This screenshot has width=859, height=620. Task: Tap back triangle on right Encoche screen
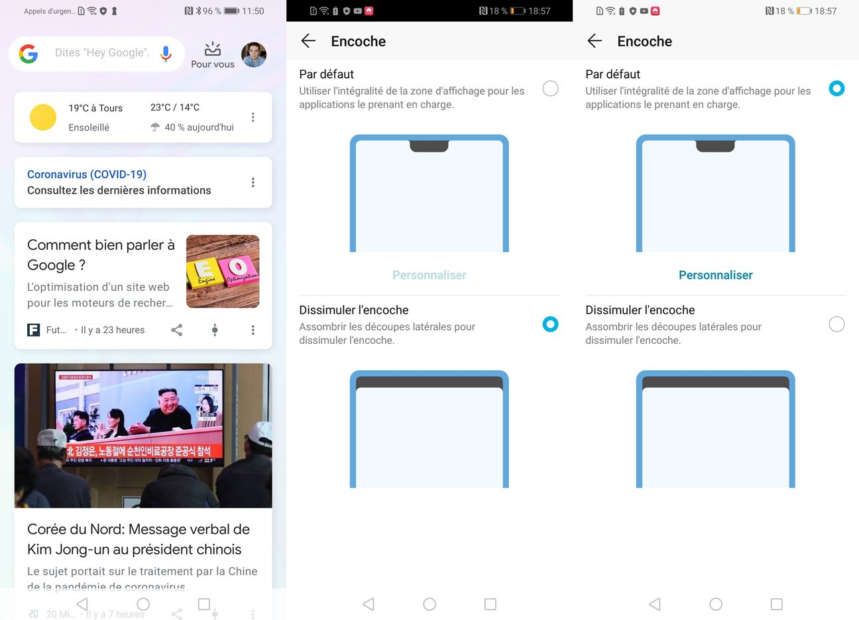[x=655, y=604]
